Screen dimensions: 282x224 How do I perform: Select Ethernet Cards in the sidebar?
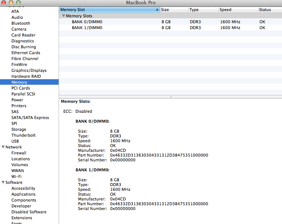click(x=26, y=53)
